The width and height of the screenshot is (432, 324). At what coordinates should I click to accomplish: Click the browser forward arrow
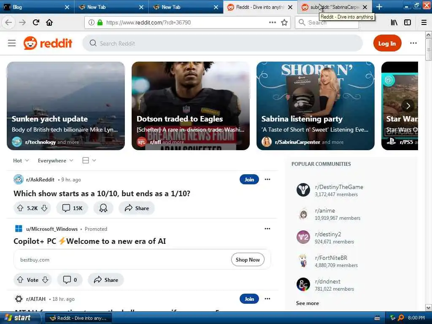(x=22, y=22)
